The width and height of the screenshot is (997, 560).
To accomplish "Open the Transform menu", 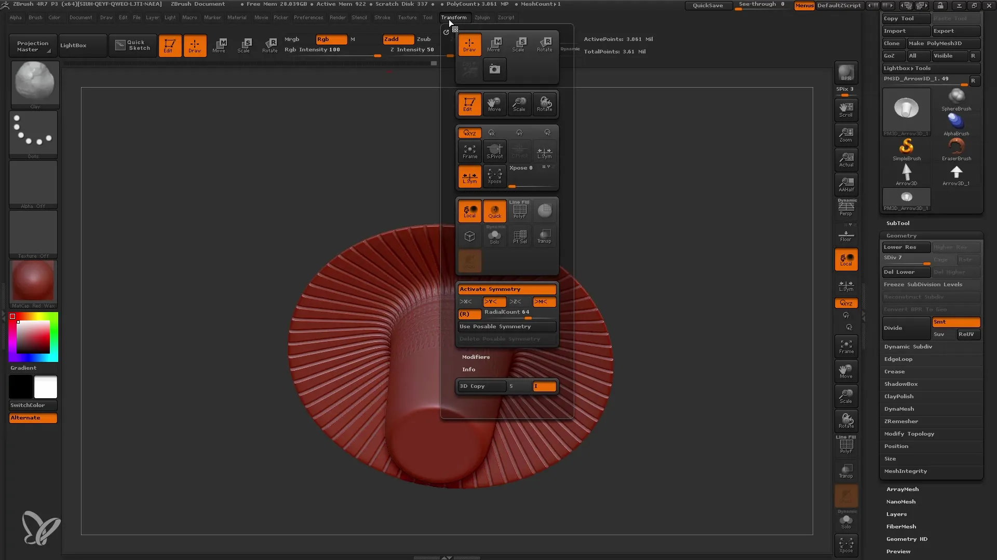I will click(x=453, y=17).
